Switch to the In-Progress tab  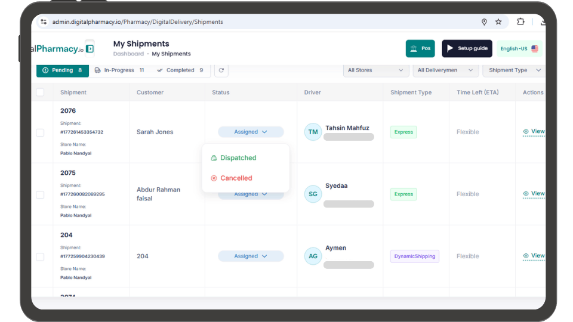pos(119,70)
